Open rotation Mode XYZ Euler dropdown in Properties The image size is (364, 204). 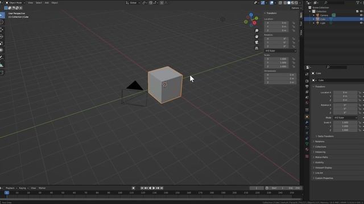[345, 118]
